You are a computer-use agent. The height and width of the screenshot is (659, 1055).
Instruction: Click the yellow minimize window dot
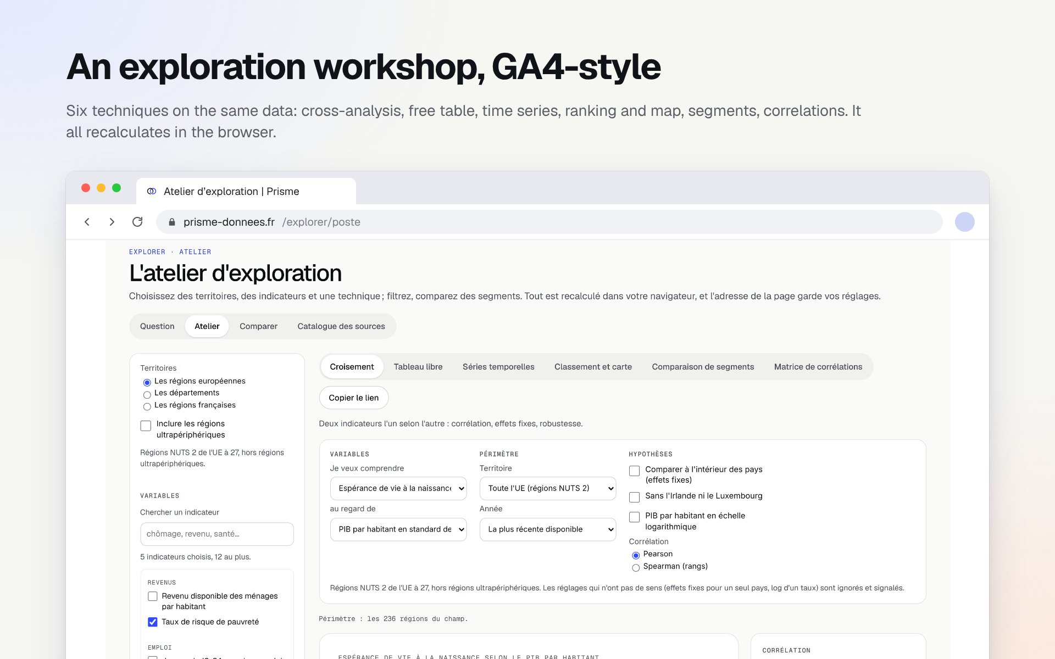coord(101,188)
